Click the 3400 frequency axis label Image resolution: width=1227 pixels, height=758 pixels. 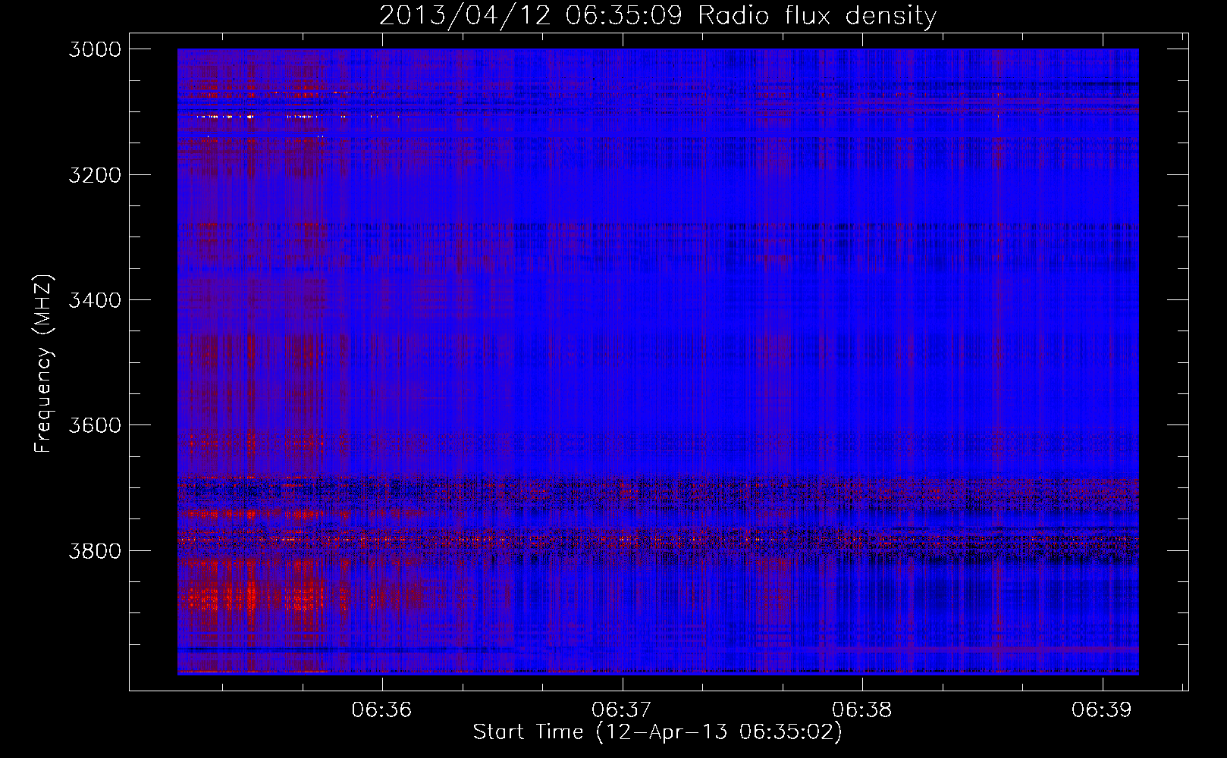[x=94, y=300]
